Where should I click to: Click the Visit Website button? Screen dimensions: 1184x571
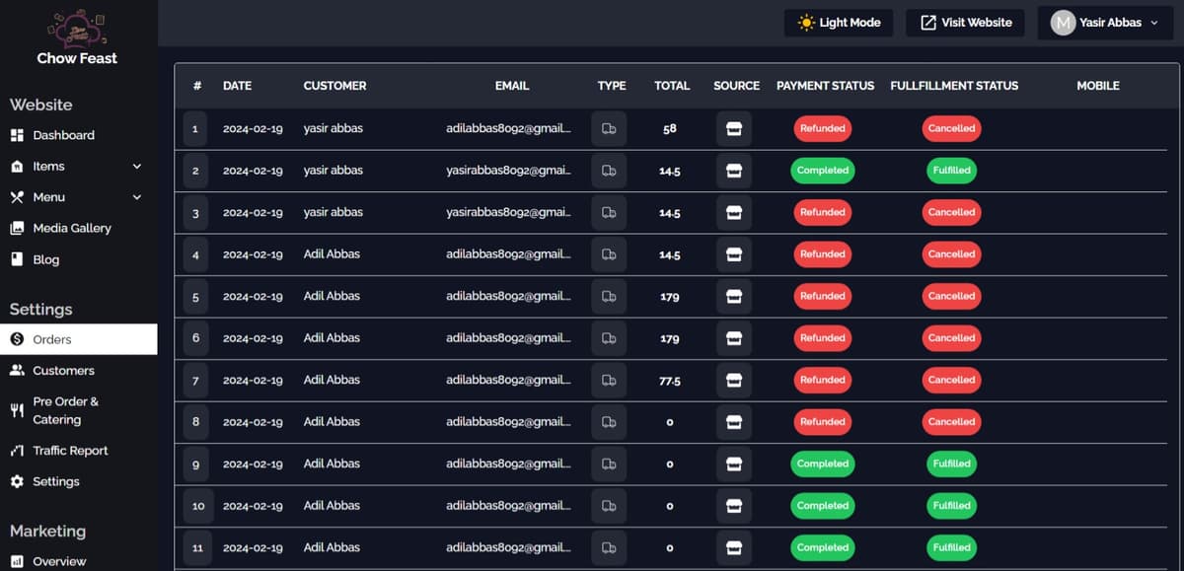coord(964,22)
